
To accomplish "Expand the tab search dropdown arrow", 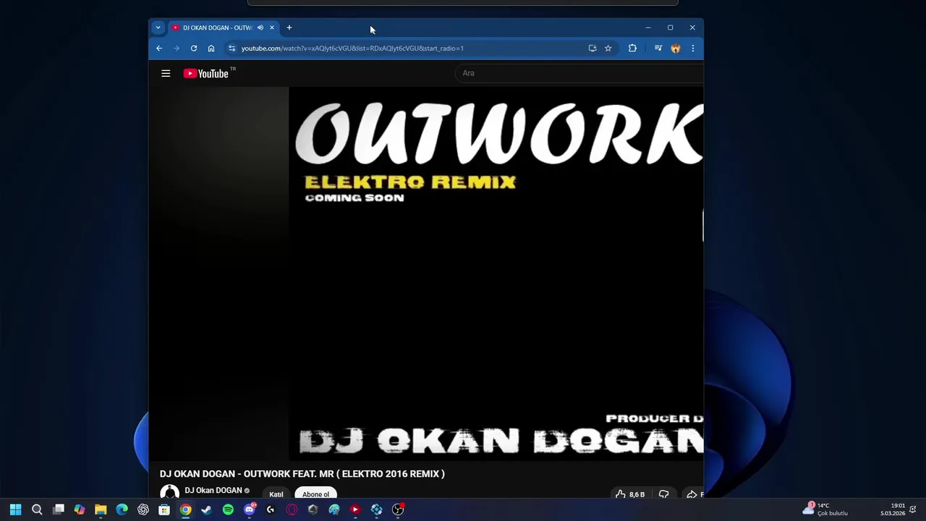I will [158, 27].
